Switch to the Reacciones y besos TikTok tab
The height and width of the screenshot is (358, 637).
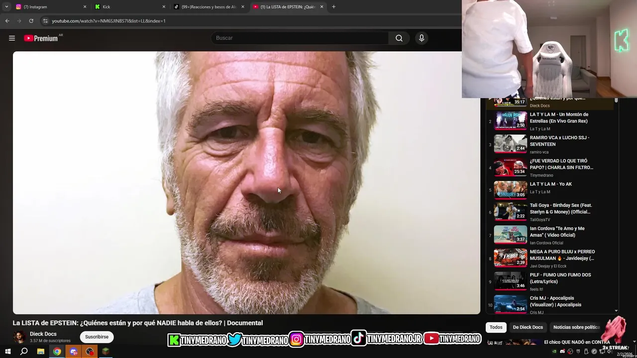(208, 7)
